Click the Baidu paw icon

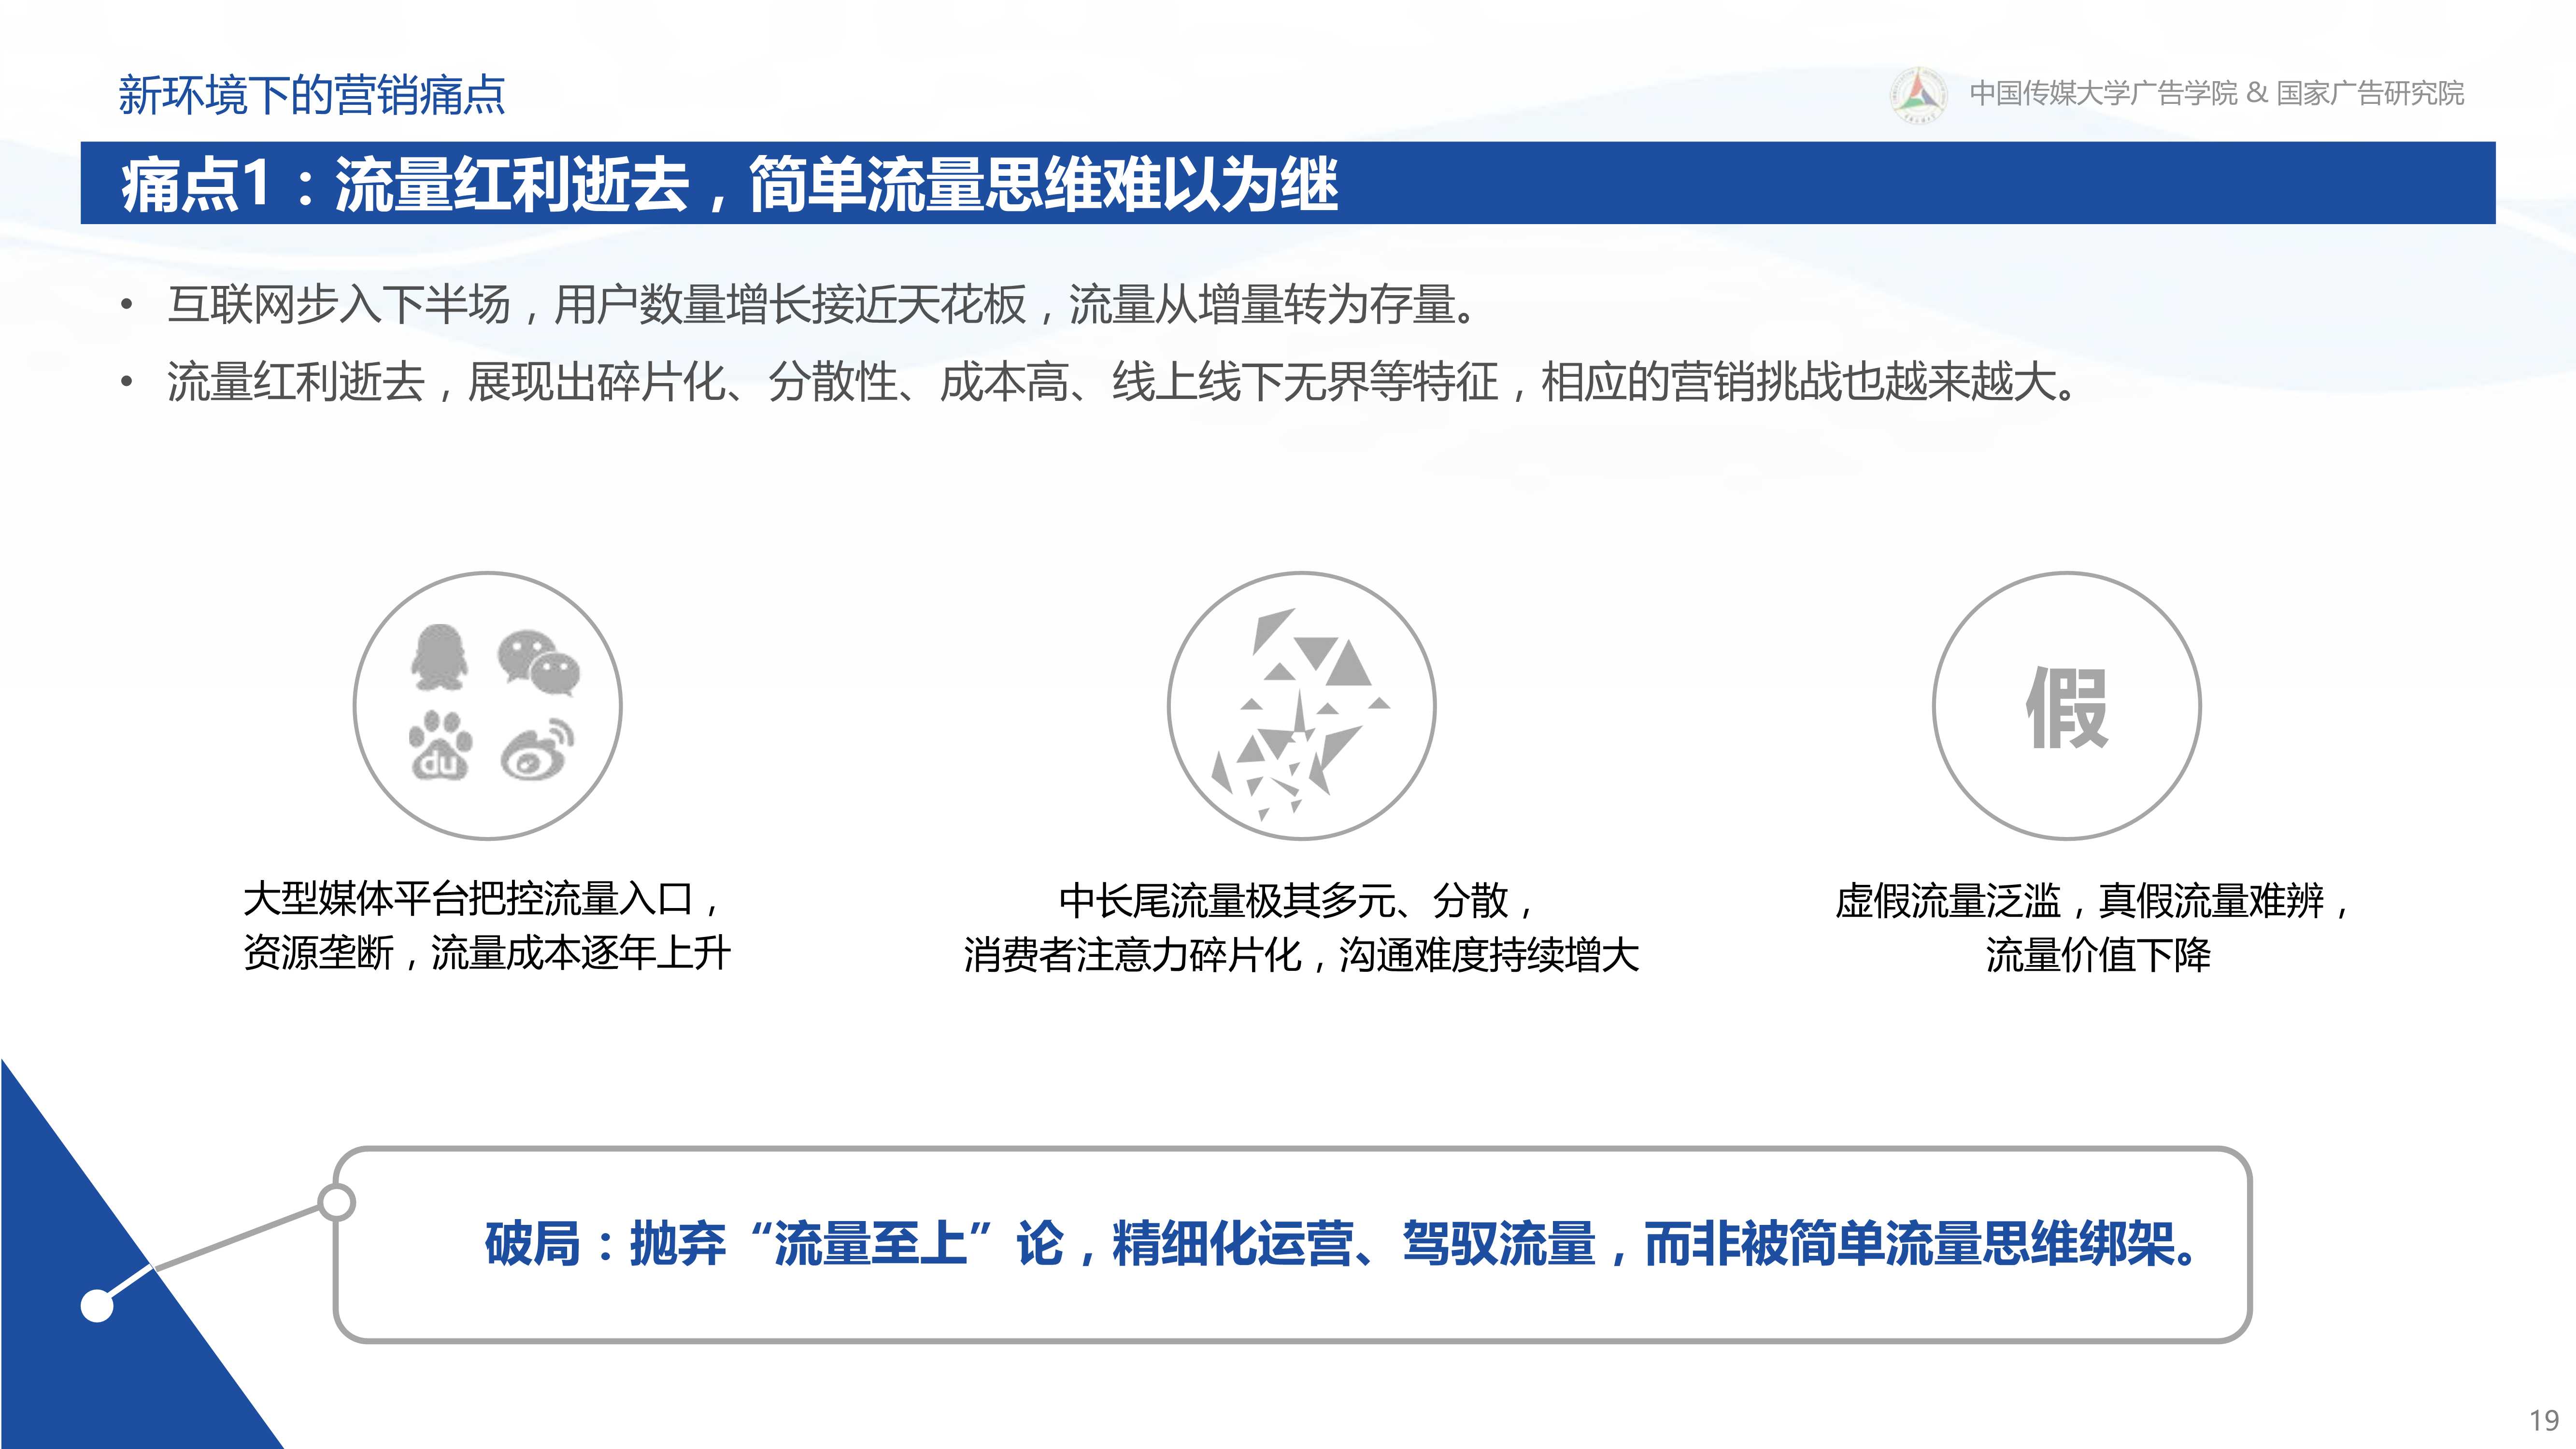coord(440,746)
